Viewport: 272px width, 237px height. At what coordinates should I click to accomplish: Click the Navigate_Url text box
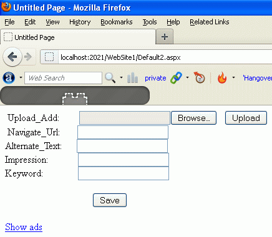click(123, 132)
